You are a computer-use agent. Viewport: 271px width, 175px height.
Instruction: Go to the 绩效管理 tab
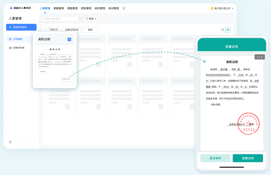(86, 8)
